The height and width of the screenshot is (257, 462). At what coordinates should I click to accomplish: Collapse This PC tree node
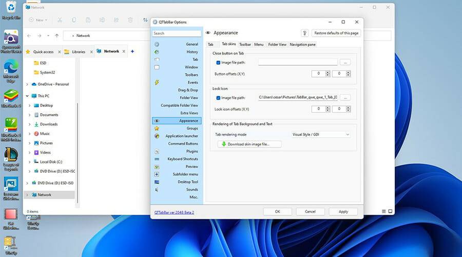pos(27,96)
